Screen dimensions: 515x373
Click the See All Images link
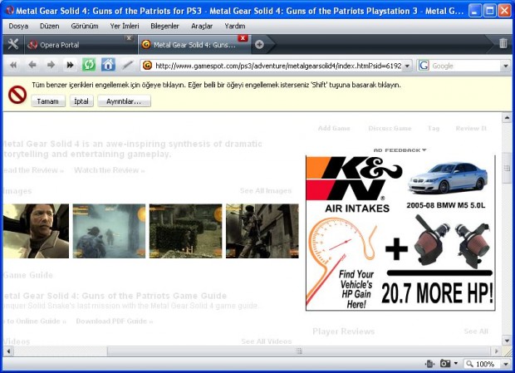tap(266, 191)
